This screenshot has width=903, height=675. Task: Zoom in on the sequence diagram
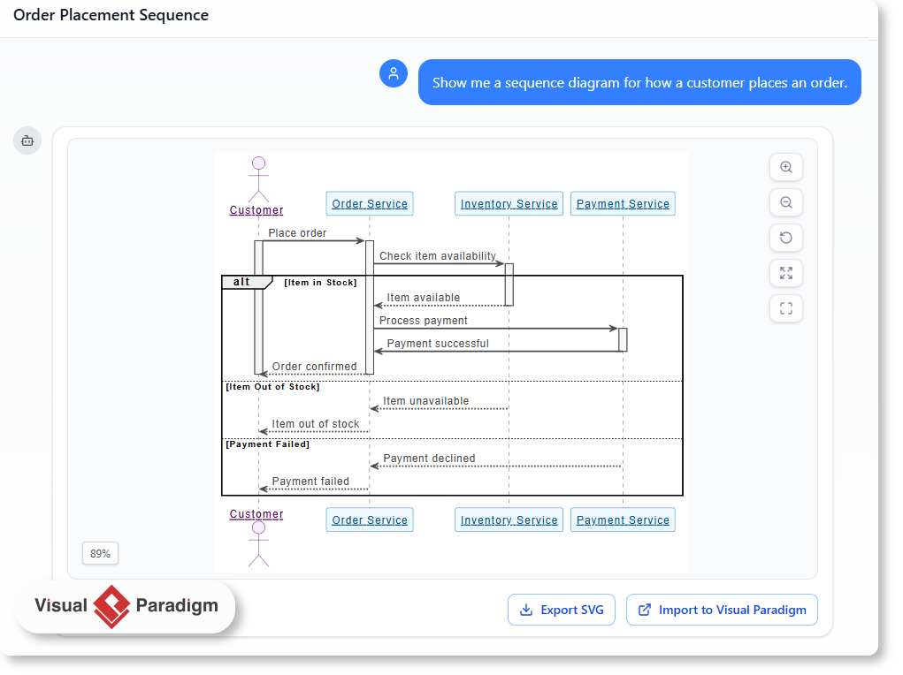[x=785, y=167]
